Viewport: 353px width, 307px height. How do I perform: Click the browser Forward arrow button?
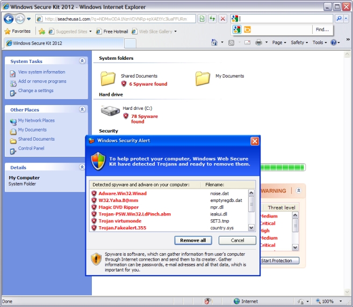click(x=20, y=19)
